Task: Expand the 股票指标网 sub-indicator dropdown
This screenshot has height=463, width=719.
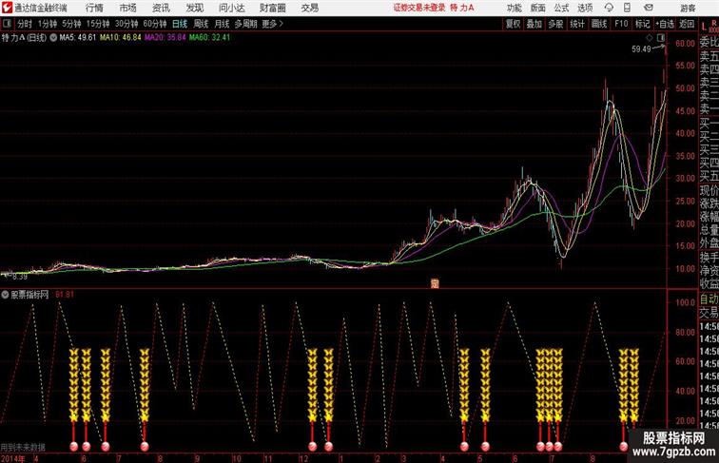Action: 5,295
